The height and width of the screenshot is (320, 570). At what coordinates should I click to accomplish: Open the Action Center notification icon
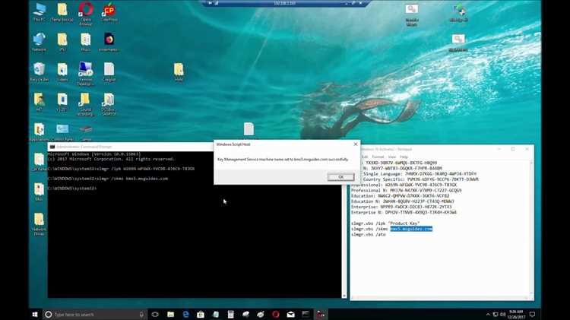click(x=532, y=315)
